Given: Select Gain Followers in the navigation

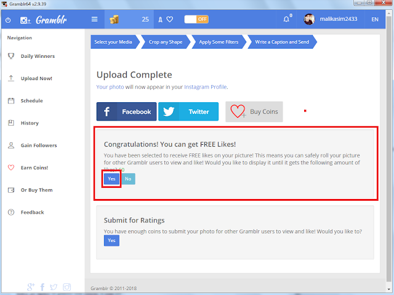Looking at the screenshot, I should point(39,145).
